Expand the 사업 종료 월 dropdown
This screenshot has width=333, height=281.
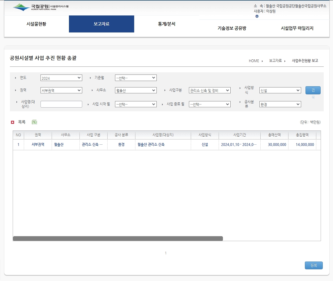point(210,104)
